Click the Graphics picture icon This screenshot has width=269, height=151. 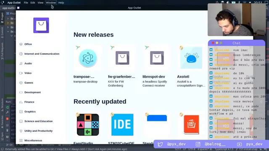click(x=21, y=112)
